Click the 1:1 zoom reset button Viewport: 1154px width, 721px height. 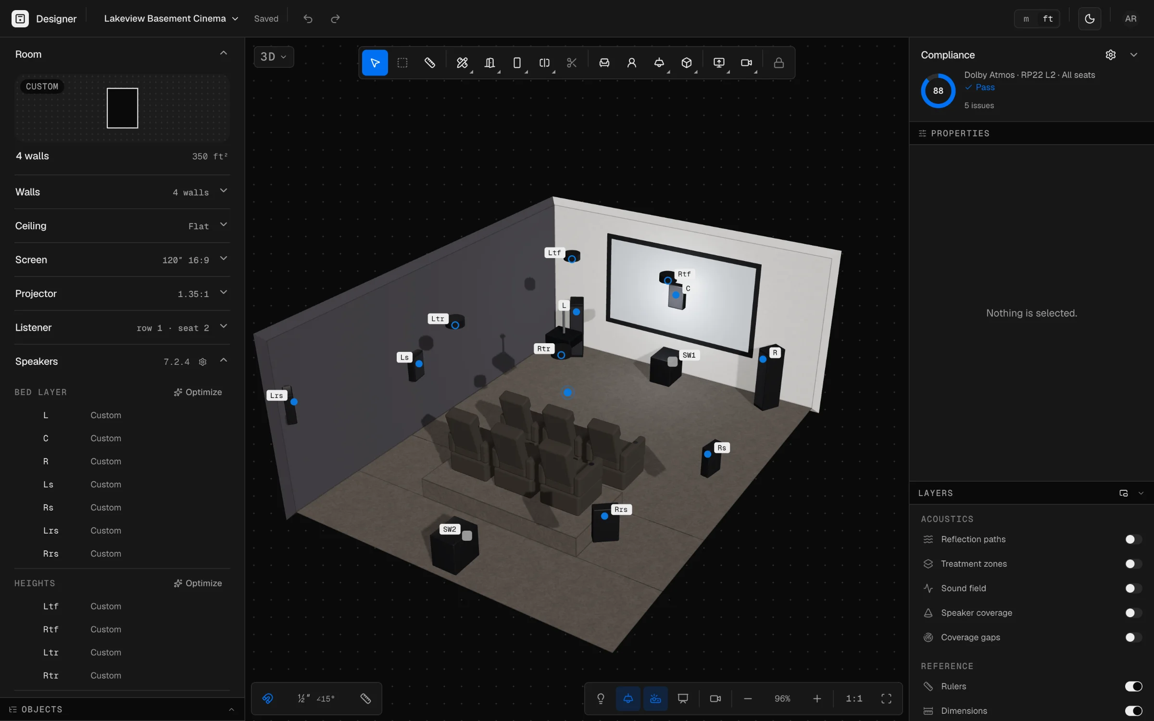click(854, 698)
